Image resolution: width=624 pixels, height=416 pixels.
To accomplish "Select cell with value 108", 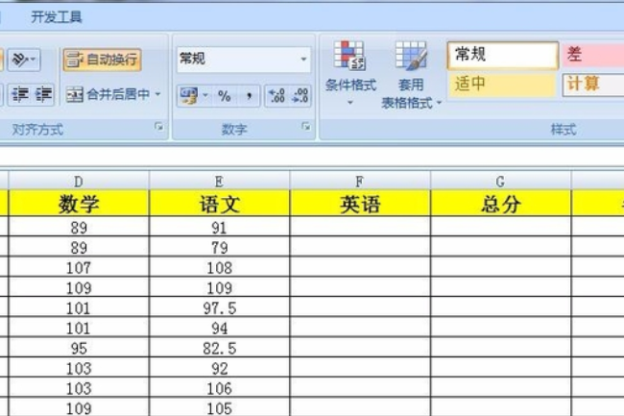I will pos(219,267).
